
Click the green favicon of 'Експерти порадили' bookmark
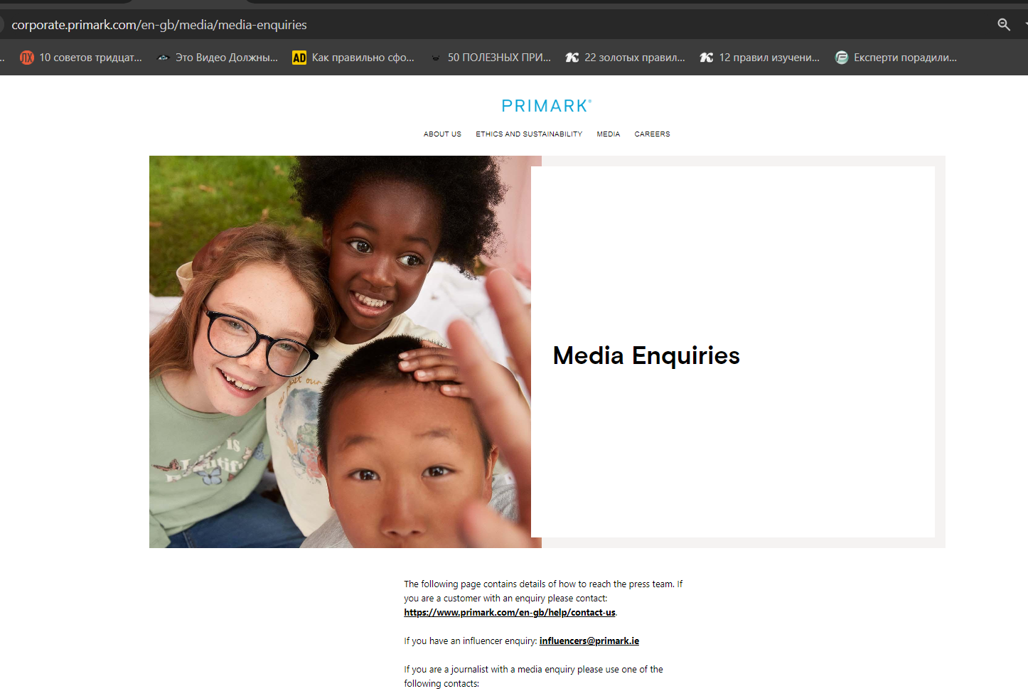pos(842,58)
